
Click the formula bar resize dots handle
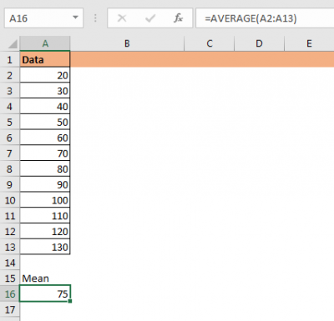95,18
